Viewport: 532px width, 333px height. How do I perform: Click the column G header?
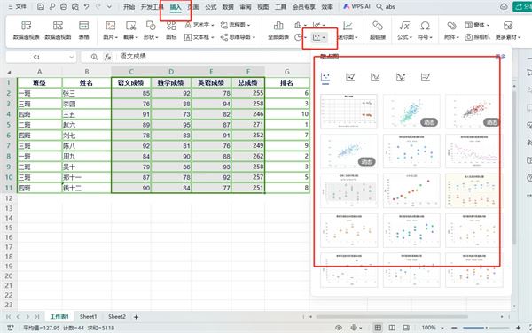click(287, 72)
